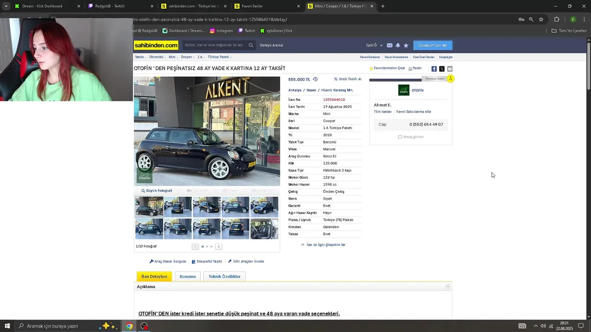Open Chrome extensions puzzle icon
The width and height of the screenshot is (591, 332).
pyautogui.click(x=556, y=19)
